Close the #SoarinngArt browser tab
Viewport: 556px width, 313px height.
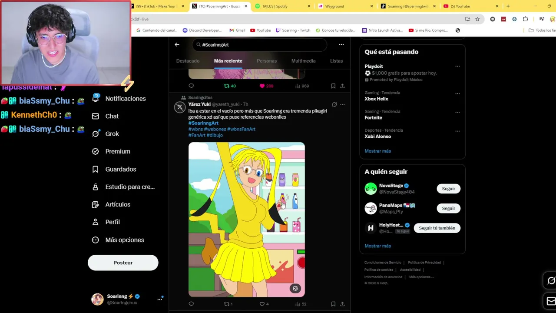tap(246, 6)
